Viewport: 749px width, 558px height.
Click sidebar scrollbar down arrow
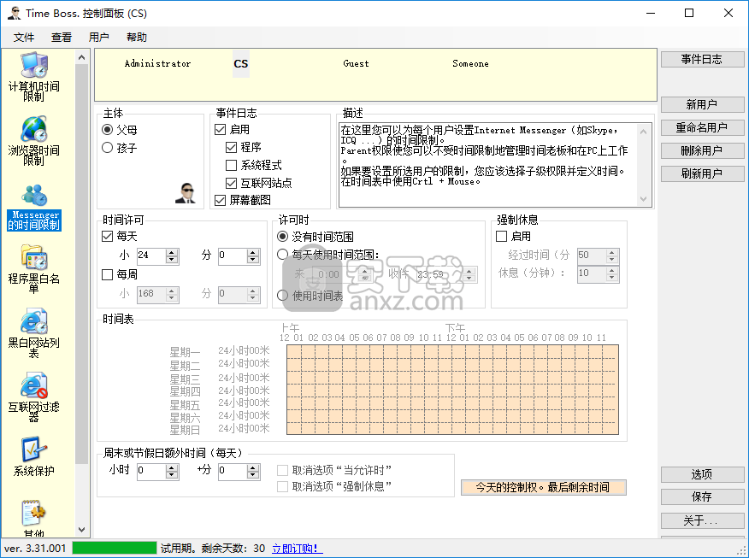tap(82, 529)
